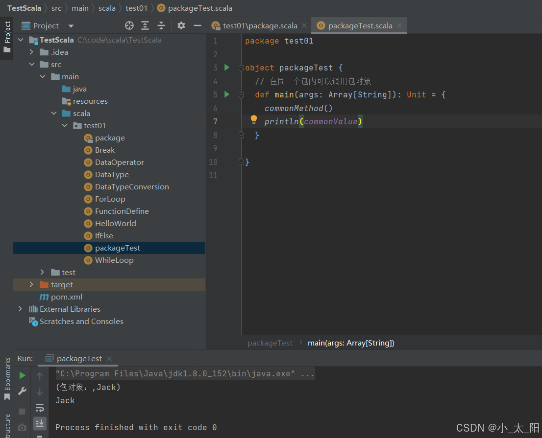
Task: Close the packageTest Run tab
Action: 109,359
